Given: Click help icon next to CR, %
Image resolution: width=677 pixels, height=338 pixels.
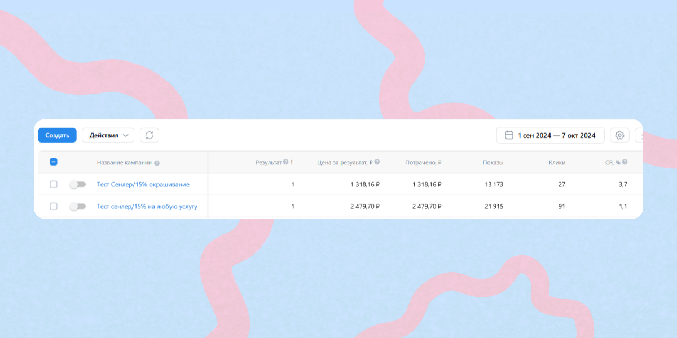Looking at the screenshot, I should coord(625,162).
